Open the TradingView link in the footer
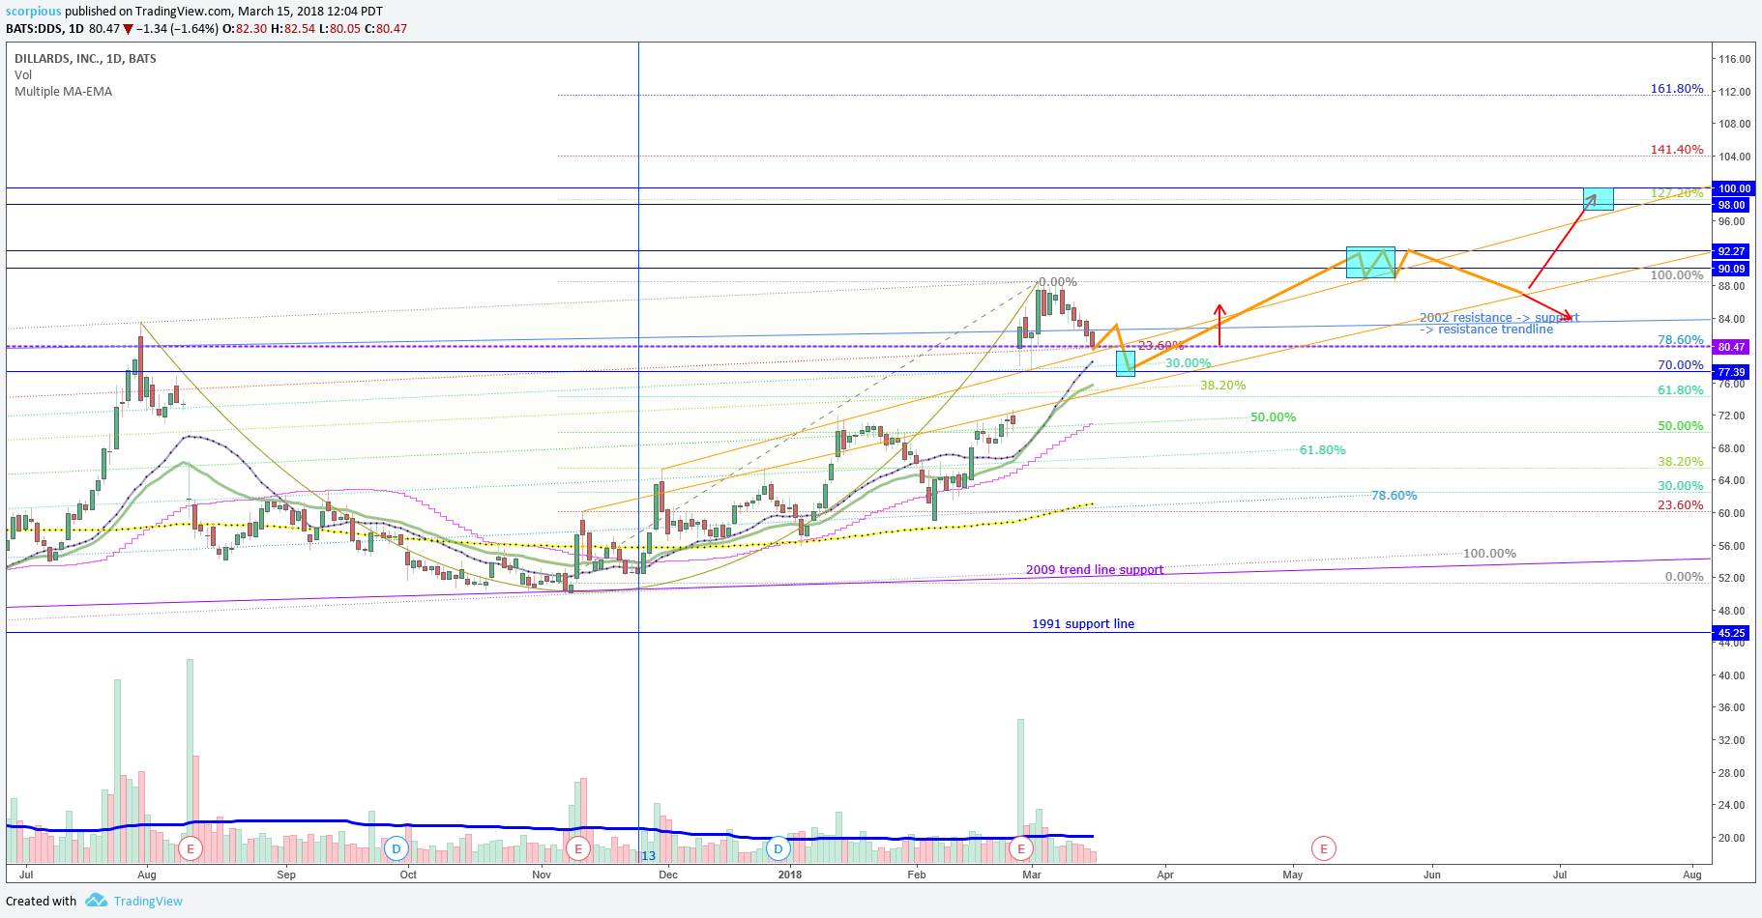 [x=148, y=901]
